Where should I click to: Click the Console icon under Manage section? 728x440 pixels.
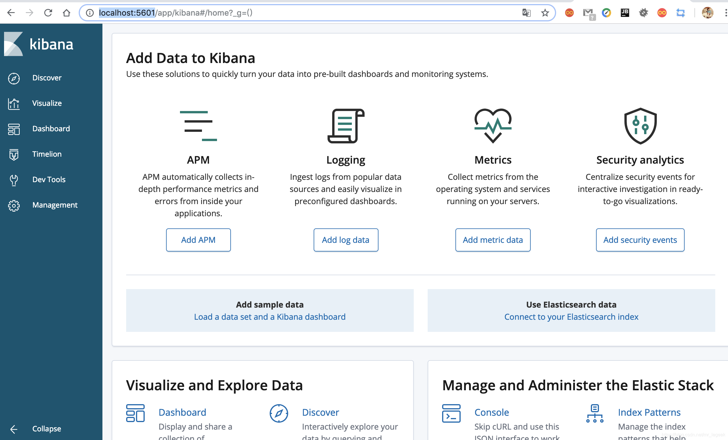451,413
